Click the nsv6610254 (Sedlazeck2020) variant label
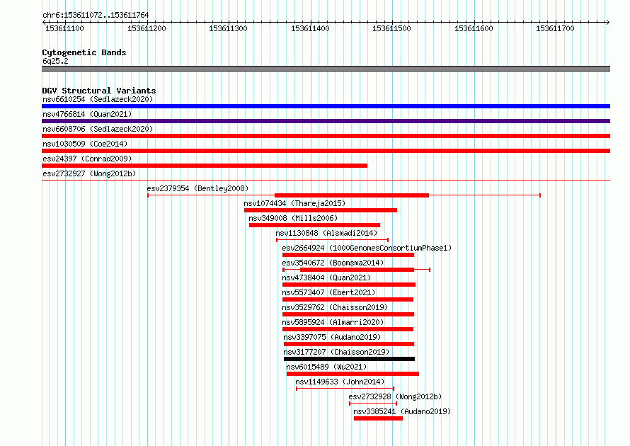This screenshot has width=630, height=446. (x=98, y=99)
